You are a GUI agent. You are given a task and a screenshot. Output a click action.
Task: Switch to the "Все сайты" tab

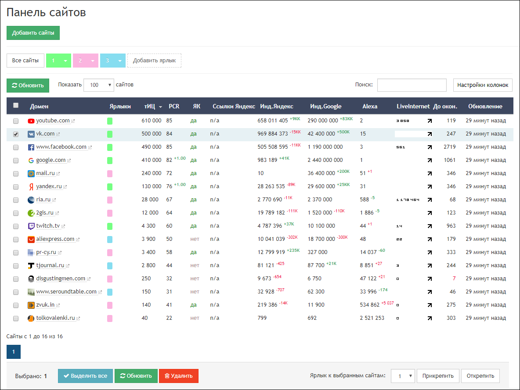[x=25, y=61]
